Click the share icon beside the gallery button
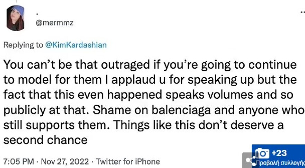 pyautogui.click(x=250, y=160)
